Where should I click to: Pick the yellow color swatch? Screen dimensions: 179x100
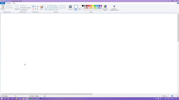(93, 6)
